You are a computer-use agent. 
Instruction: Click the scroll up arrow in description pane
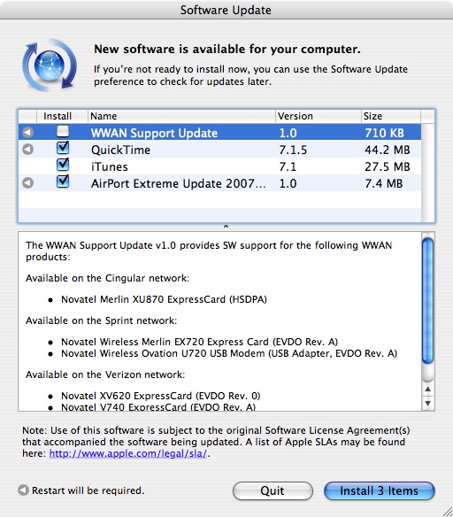tap(427, 390)
